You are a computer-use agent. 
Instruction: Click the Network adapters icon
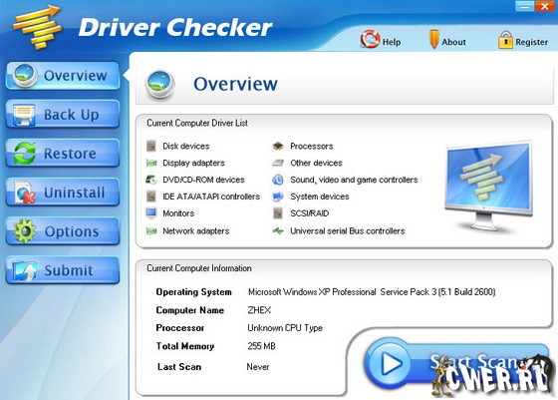151,230
